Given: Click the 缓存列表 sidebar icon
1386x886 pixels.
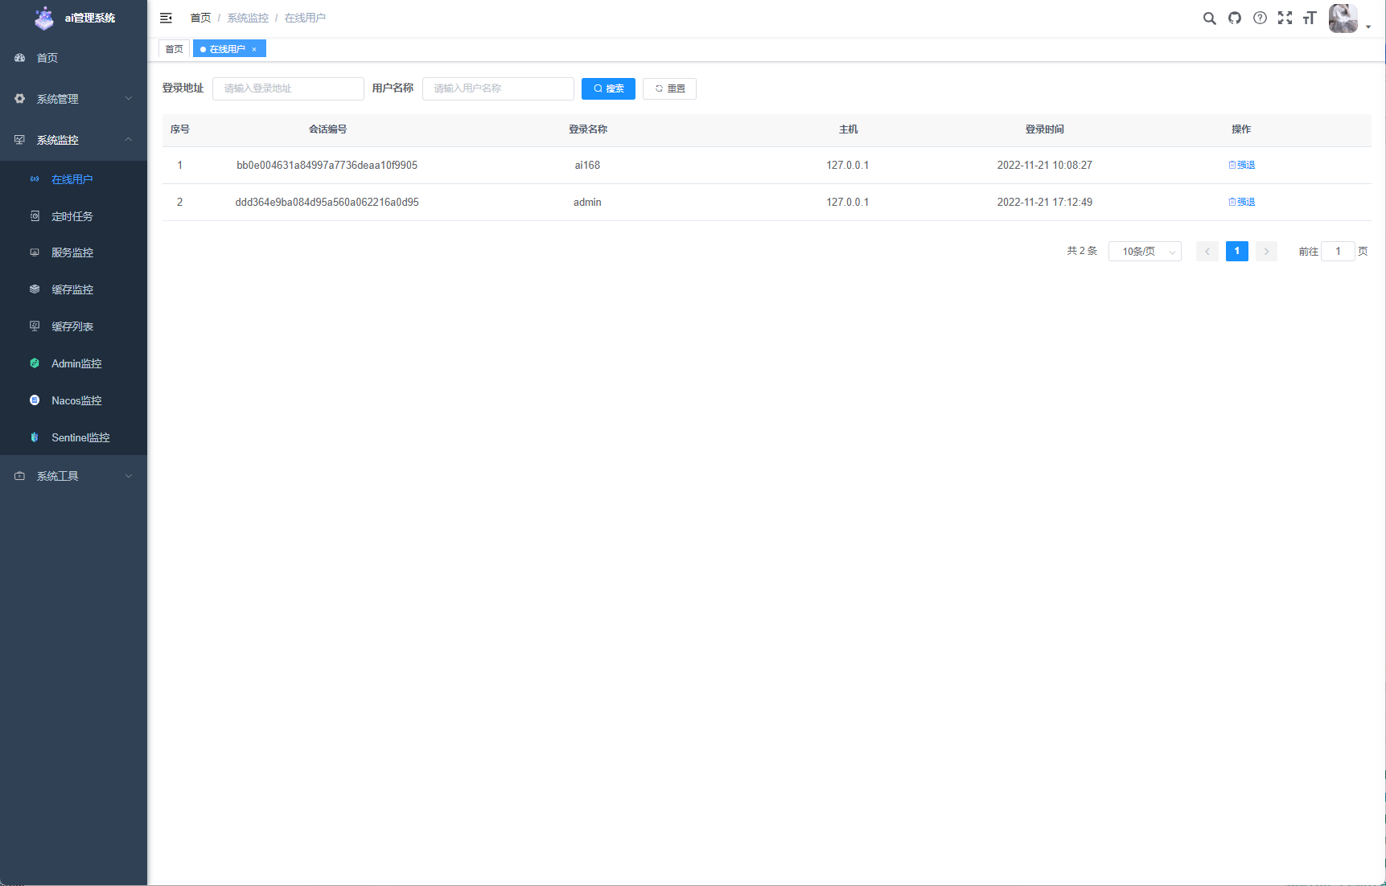Looking at the screenshot, I should 35,326.
